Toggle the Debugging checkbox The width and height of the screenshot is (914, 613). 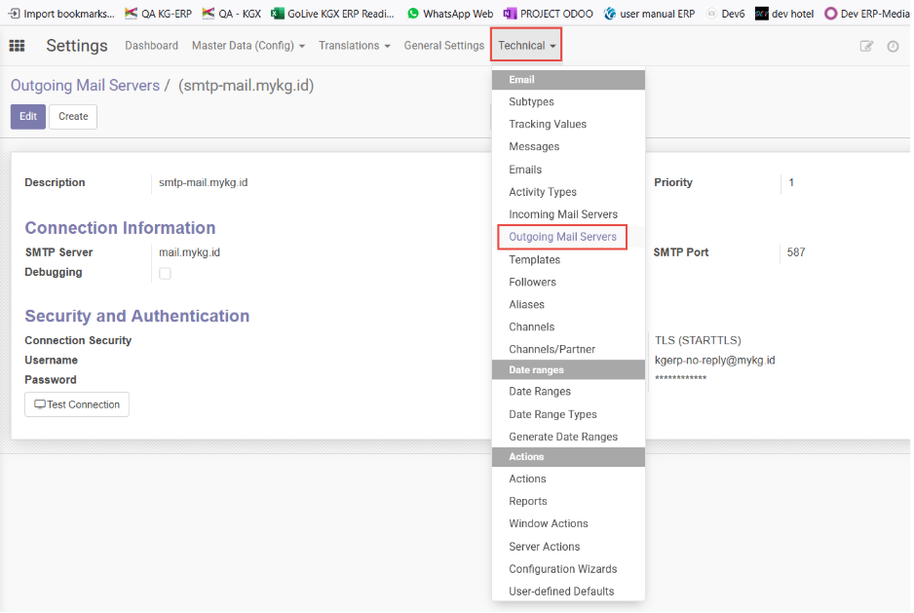click(x=165, y=273)
